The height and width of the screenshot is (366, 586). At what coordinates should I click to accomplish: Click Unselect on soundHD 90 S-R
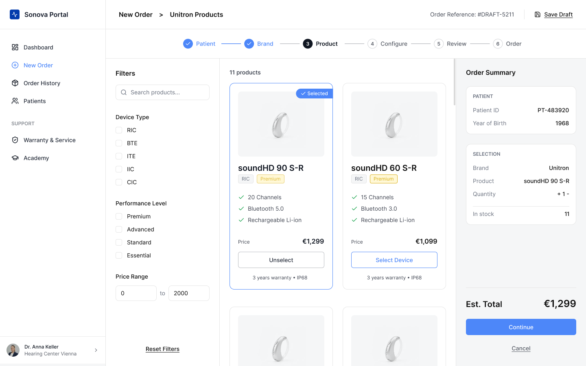pos(281,260)
